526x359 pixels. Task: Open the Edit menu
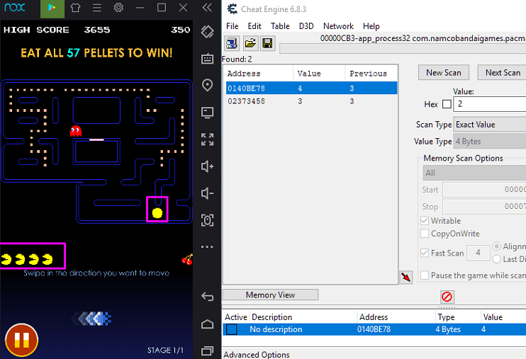(254, 26)
